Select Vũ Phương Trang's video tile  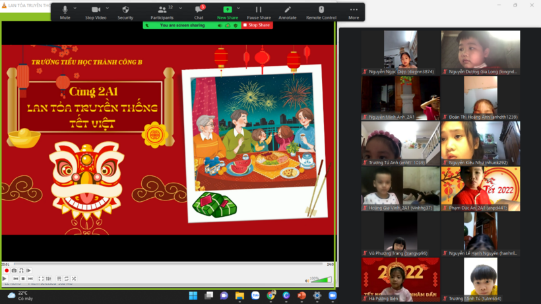(x=400, y=234)
